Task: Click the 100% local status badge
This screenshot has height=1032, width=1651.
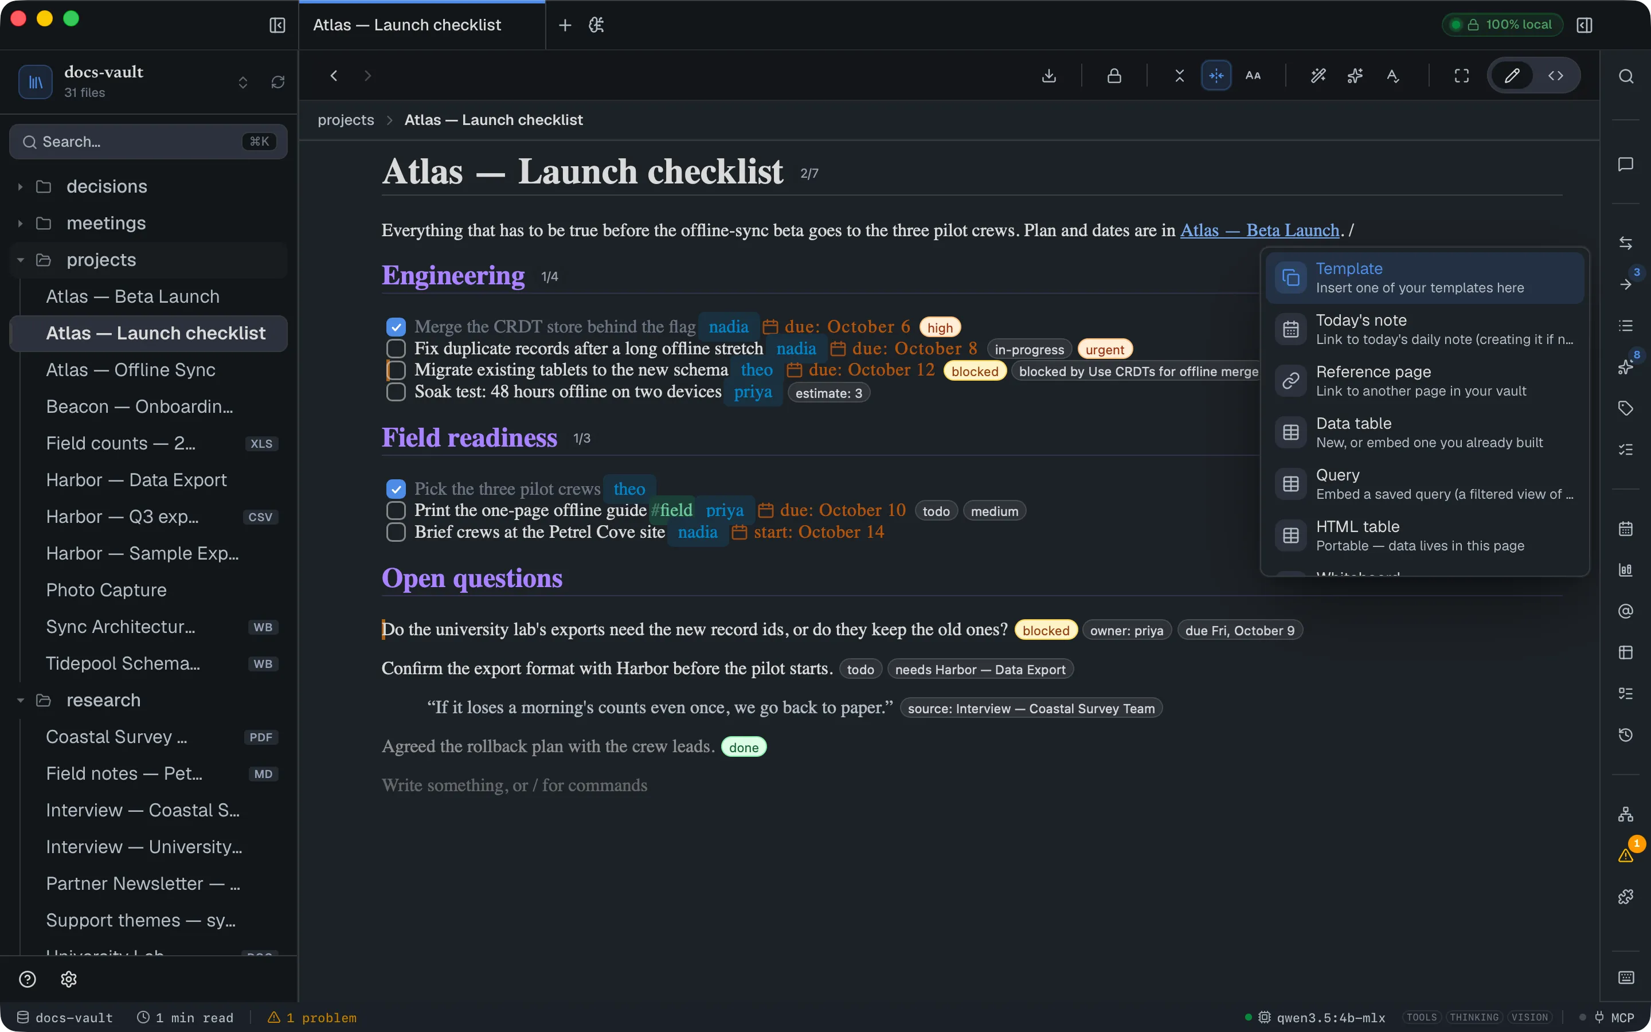Action: pos(1503,25)
